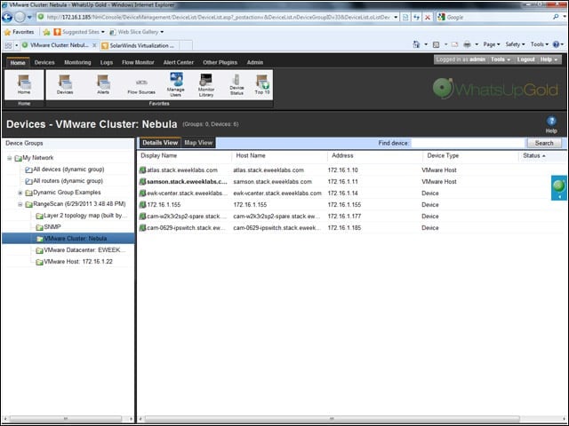Click the Search button

(x=544, y=143)
